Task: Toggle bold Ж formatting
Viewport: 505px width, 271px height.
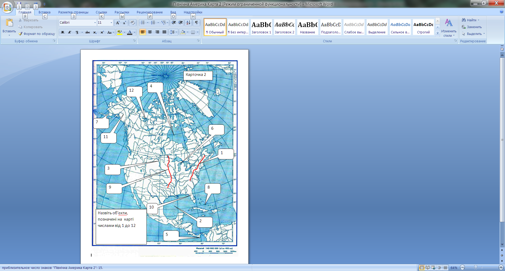Action: pyautogui.click(x=63, y=32)
